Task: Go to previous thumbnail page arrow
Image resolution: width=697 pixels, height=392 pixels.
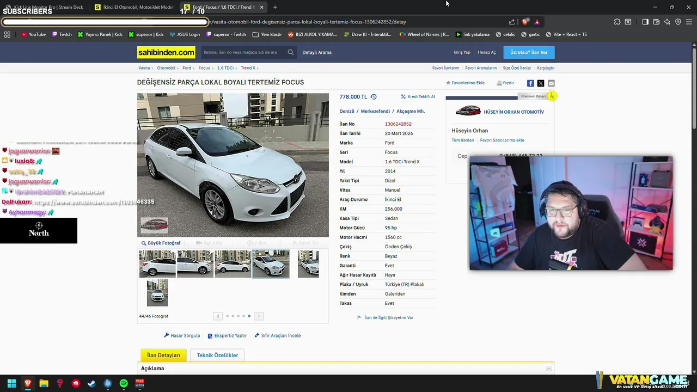Action: (218, 316)
